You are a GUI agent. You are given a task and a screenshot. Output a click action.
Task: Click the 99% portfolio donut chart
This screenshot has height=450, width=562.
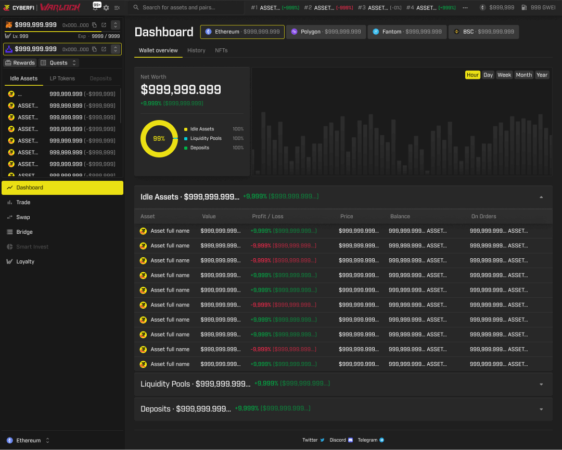[159, 139]
